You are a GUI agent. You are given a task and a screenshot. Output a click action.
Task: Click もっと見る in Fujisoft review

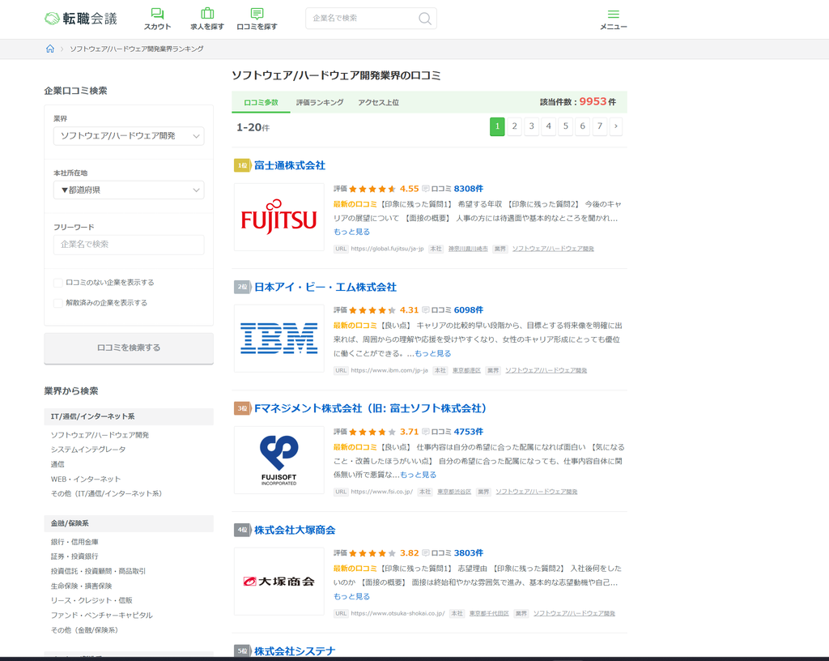(419, 475)
